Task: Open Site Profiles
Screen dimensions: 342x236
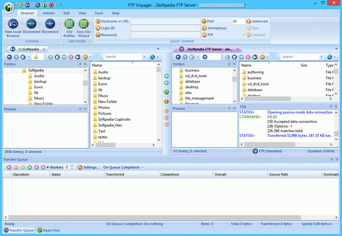Action: (x=69, y=28)
